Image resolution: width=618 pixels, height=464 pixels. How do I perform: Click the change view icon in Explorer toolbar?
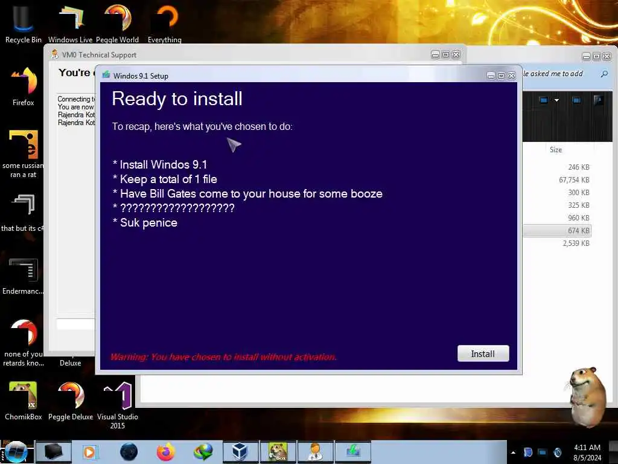544,100
